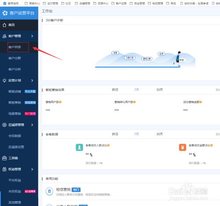The image size is (220, 206).
Task: Open 智能店铺 in the sidebar
Action: pyautogui.click(x=15, y=91)
